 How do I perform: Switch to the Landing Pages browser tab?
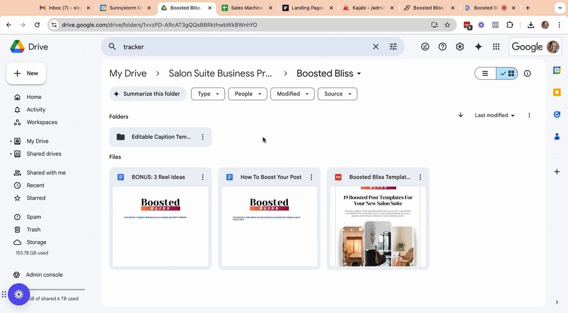(308, 8)
